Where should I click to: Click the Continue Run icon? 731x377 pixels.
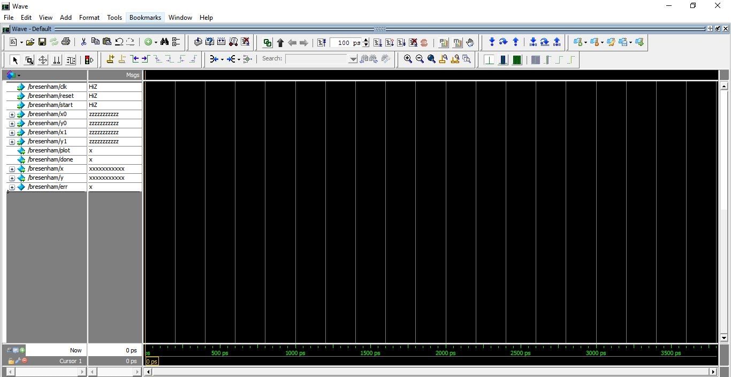pos(389,43)
